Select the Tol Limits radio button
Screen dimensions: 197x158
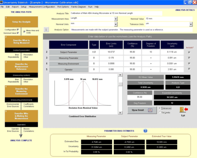coord(160,112)
